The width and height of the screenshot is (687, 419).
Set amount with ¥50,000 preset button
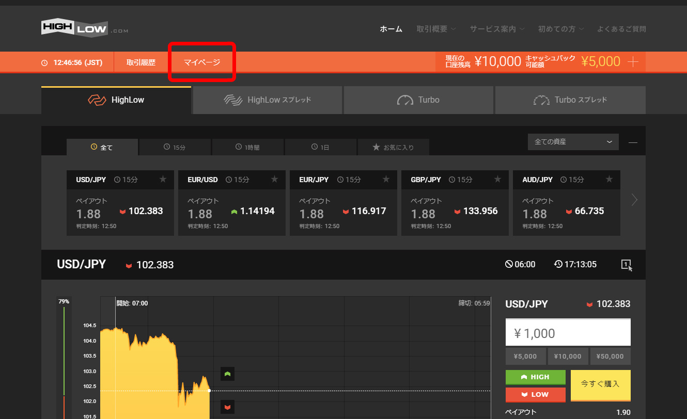coord(610,356)
